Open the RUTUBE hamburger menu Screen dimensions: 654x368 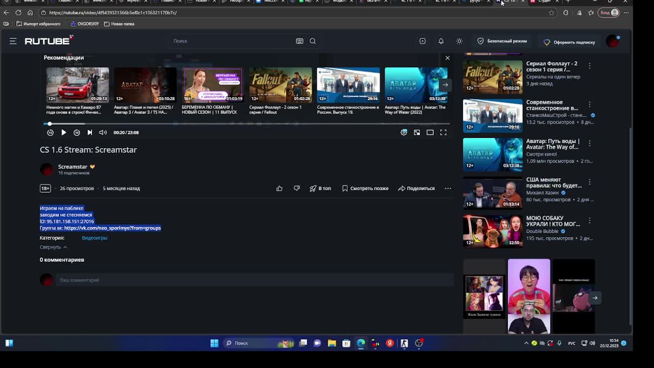13,41
